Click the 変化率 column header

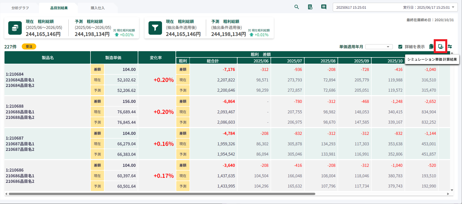(156, 58)
